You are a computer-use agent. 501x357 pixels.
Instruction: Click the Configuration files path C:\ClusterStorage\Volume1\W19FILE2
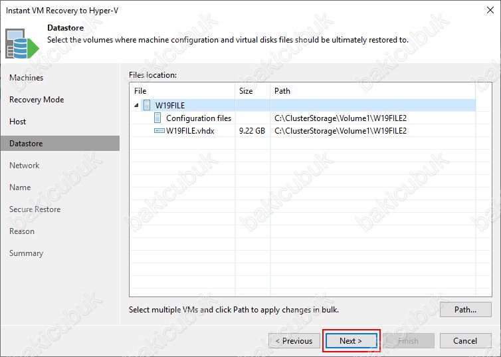[340, 118]
